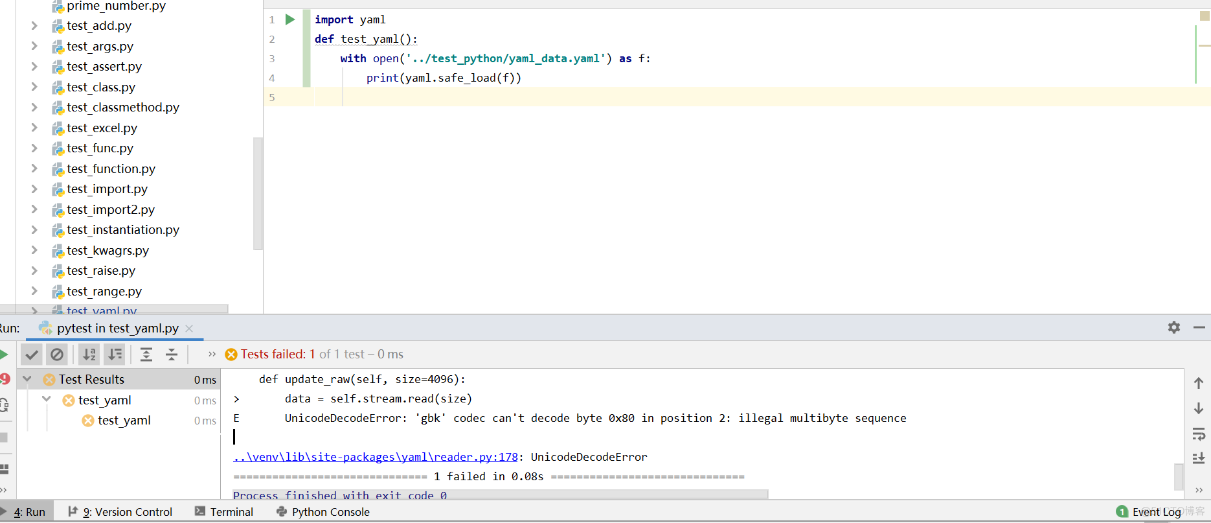The image size is (1211, 523).
Task: Show more console side actions chevron
Action: (x=1199, y=490)
